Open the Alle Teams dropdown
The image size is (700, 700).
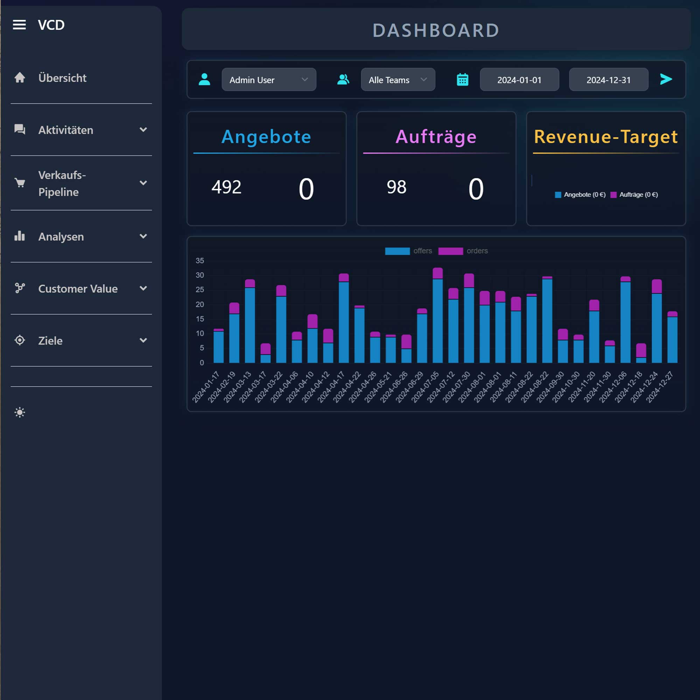click(x=398, y=79)
